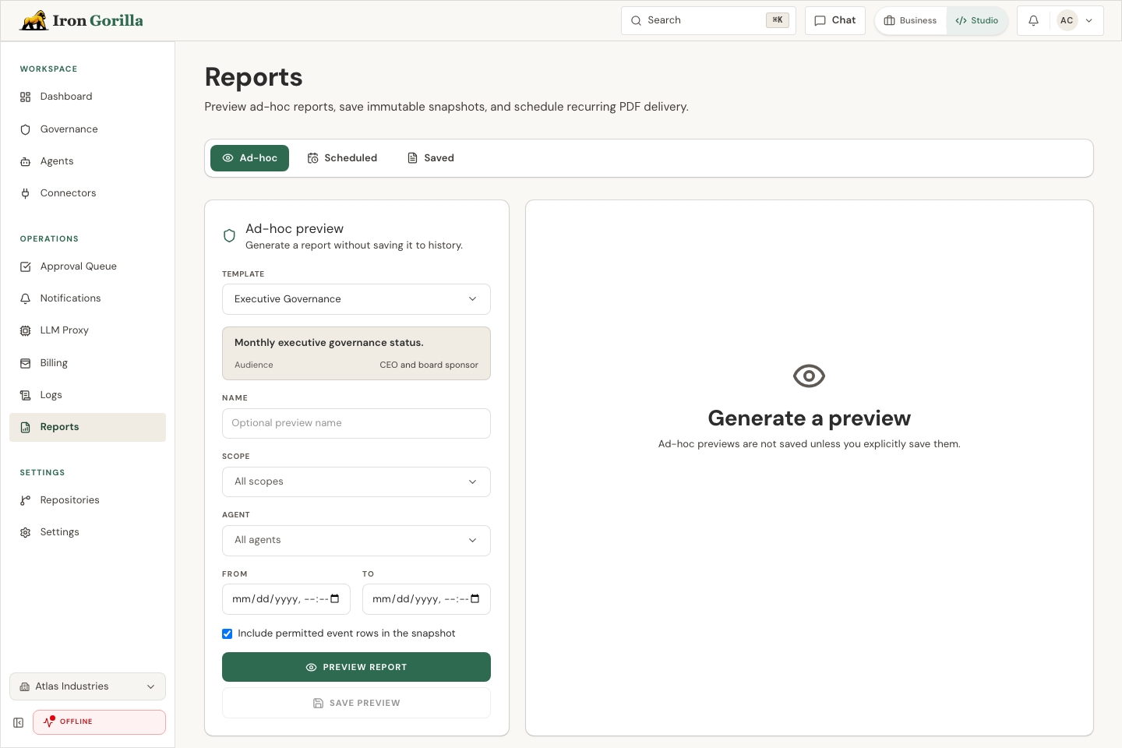Open Governance from the sidebar
The width and height of the screenshot is (1122, 748).
pos(87,129)
